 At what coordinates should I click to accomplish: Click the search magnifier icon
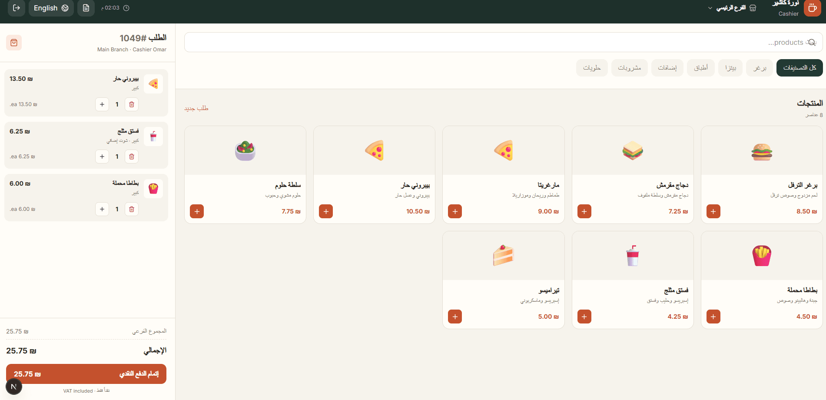[x=811, y=42]
